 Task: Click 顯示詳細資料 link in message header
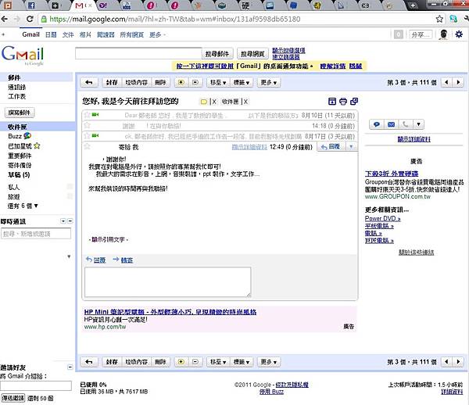[249, 147]
